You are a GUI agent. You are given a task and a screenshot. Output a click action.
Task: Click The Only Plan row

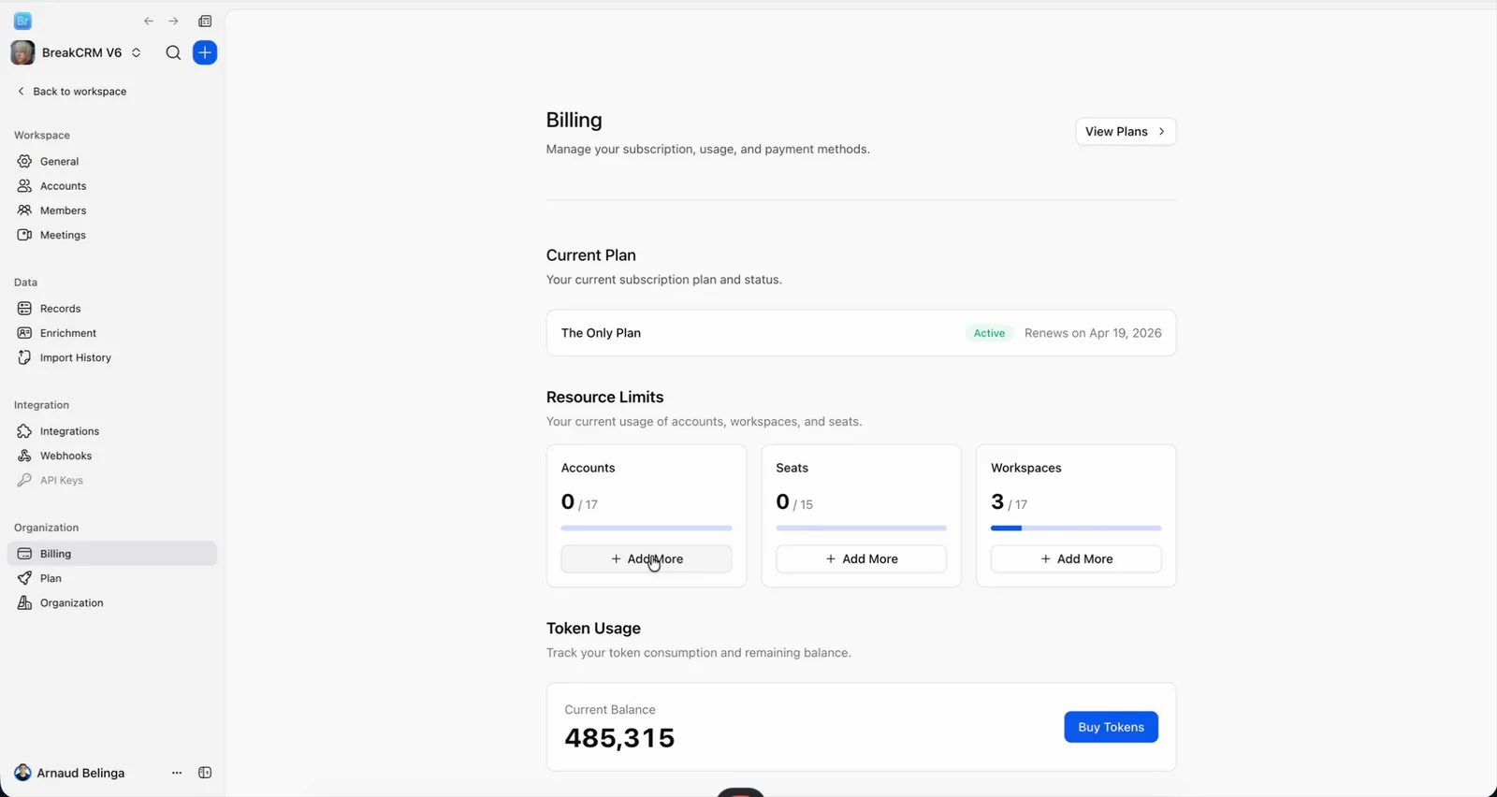[x=861, y=333]
